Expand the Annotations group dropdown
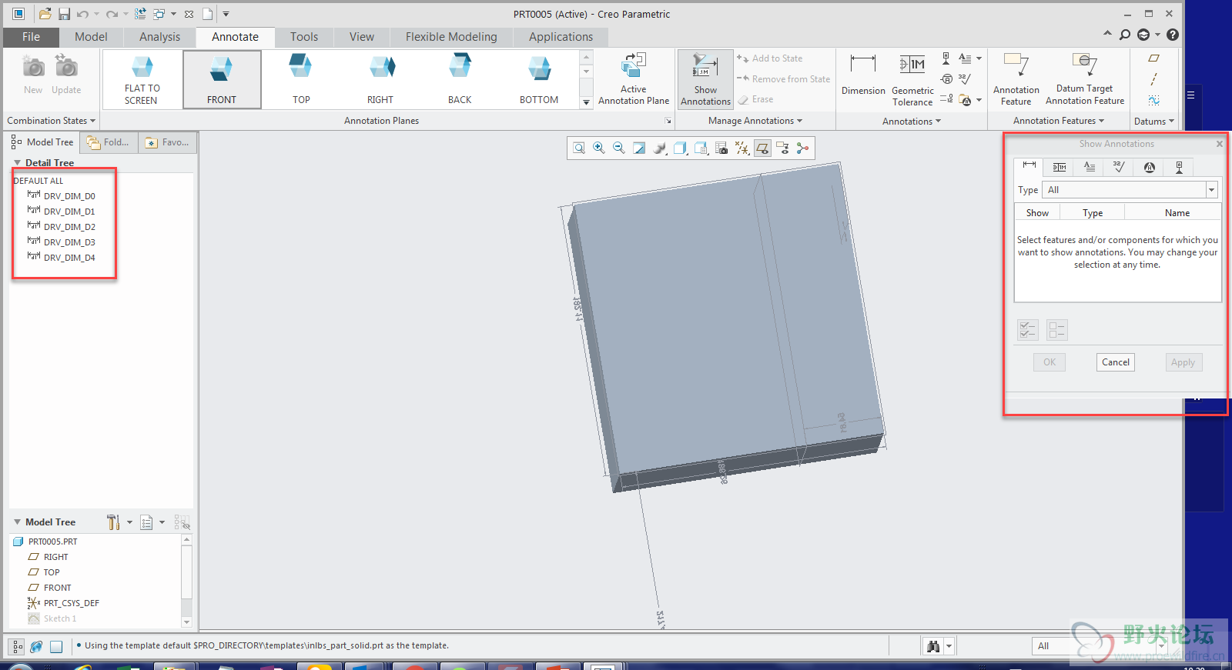Viewport: 1232px width, 670px height. coord(912,122)
